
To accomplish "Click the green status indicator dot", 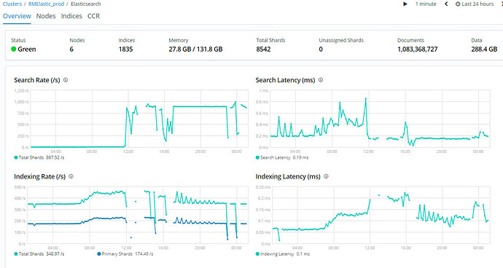I will (x=13, y=49).
